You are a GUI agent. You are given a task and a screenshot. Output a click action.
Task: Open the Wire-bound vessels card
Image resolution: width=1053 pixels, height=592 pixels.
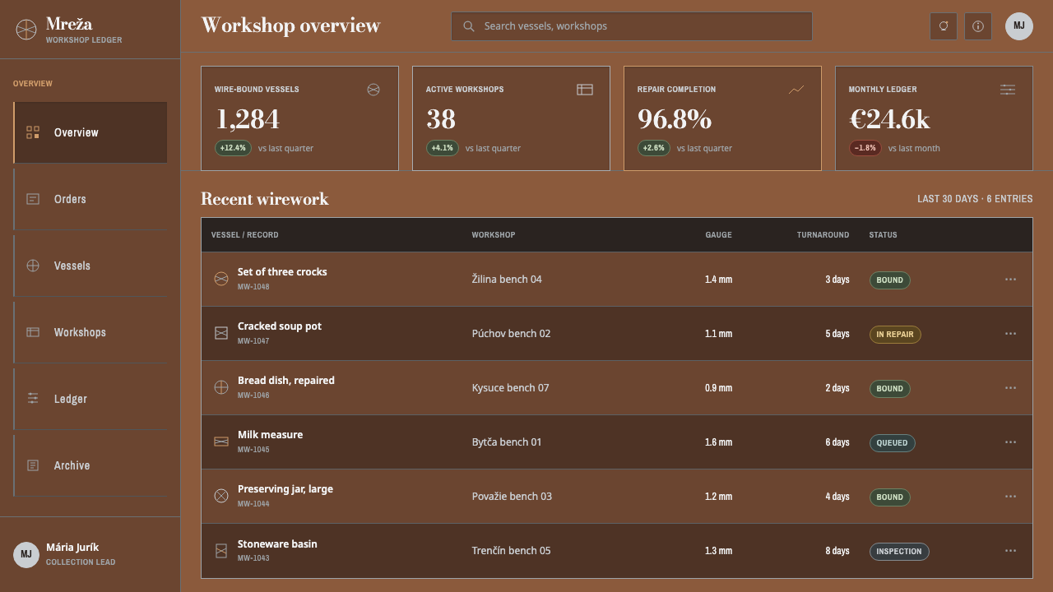299,118
